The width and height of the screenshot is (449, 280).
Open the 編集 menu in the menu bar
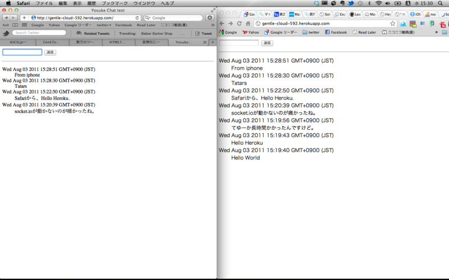pyautogui.click(x=63, y=3)
